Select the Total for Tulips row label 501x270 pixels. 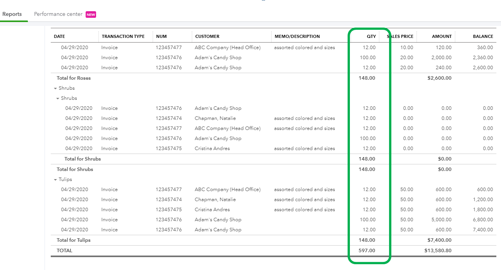click(74, 240)
